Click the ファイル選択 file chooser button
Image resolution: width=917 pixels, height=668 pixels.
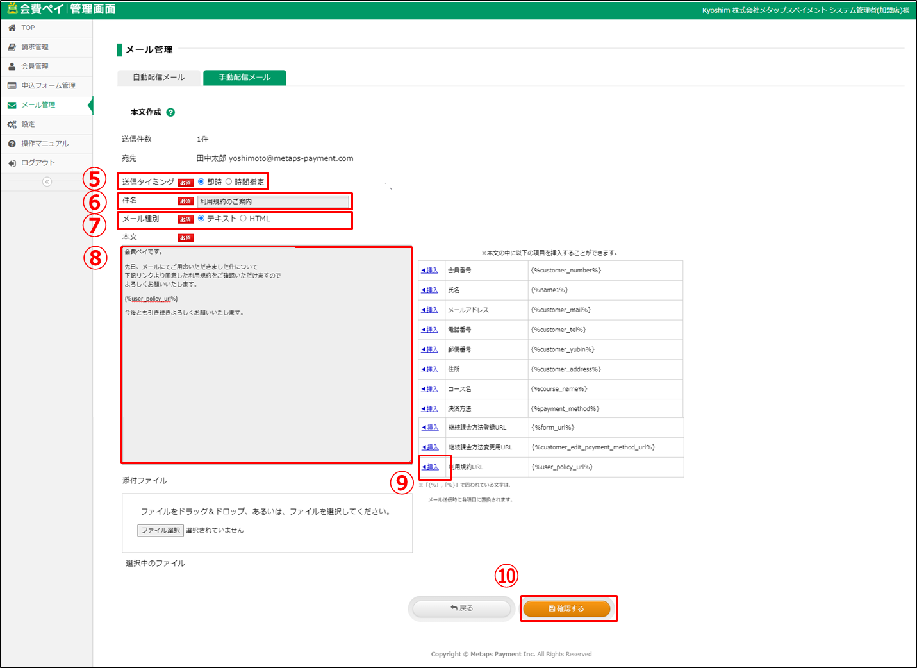(x=160, y=530)
